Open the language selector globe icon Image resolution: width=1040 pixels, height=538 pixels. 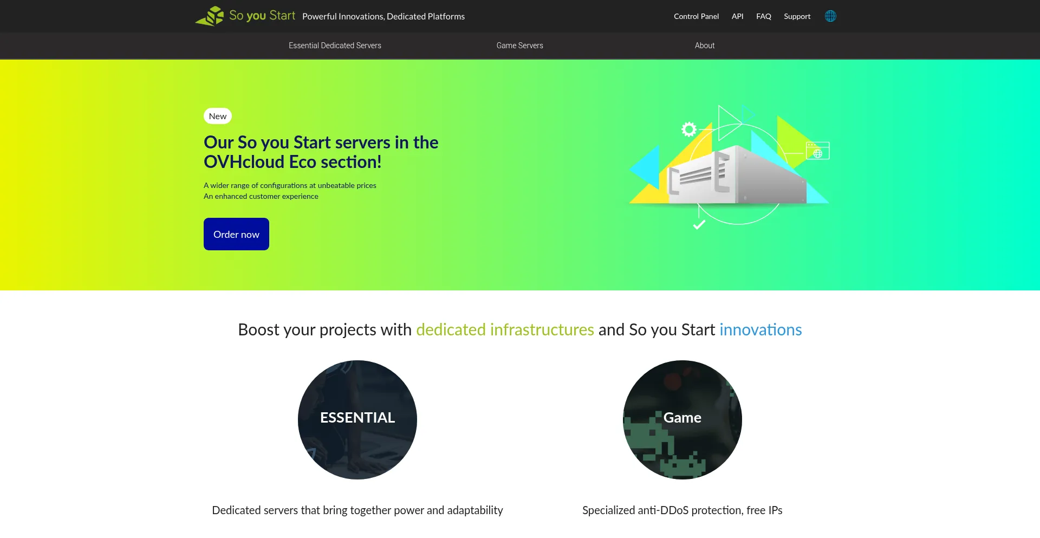click(x=830, y=16)
